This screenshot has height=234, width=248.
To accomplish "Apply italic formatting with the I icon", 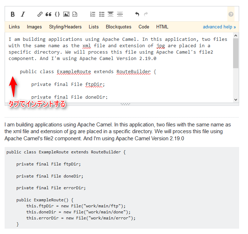I will 23,14.
